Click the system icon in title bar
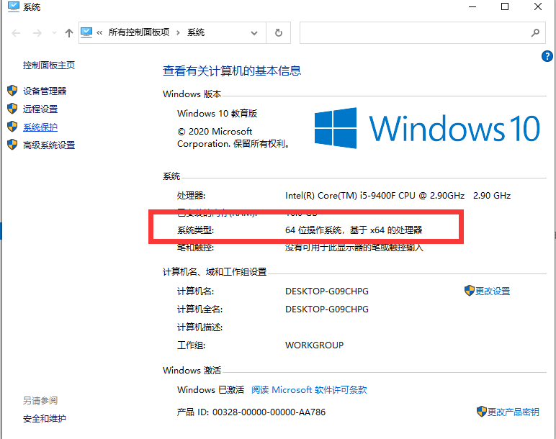Image resolution: width=556 pixels, height=439 pixels. pyautogui.click(x=14, y=6)
